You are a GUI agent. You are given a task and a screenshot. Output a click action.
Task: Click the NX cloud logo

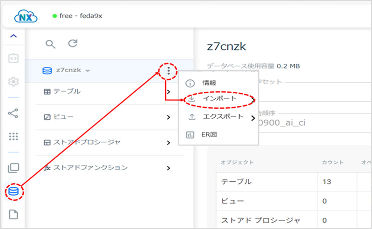click(26, 16)
